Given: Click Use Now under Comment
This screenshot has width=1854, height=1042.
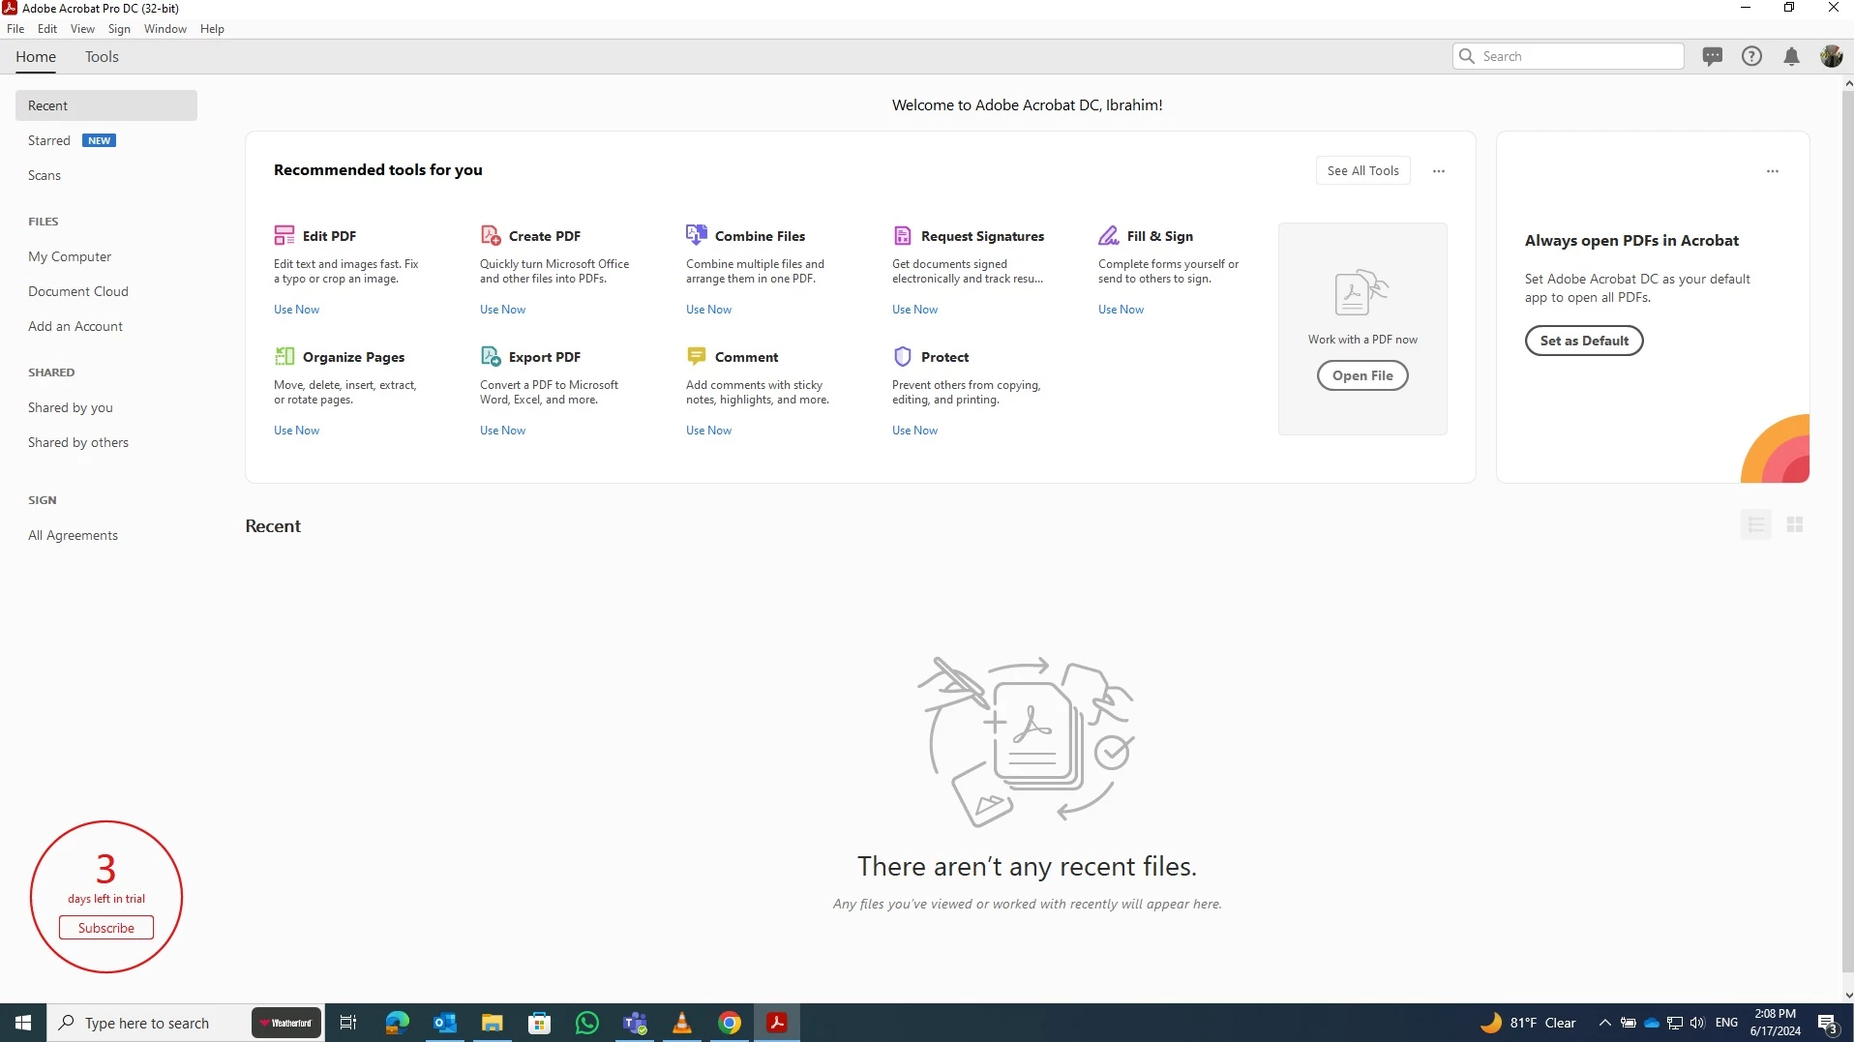Looking at the screenshot, I should tap(708, 431).
